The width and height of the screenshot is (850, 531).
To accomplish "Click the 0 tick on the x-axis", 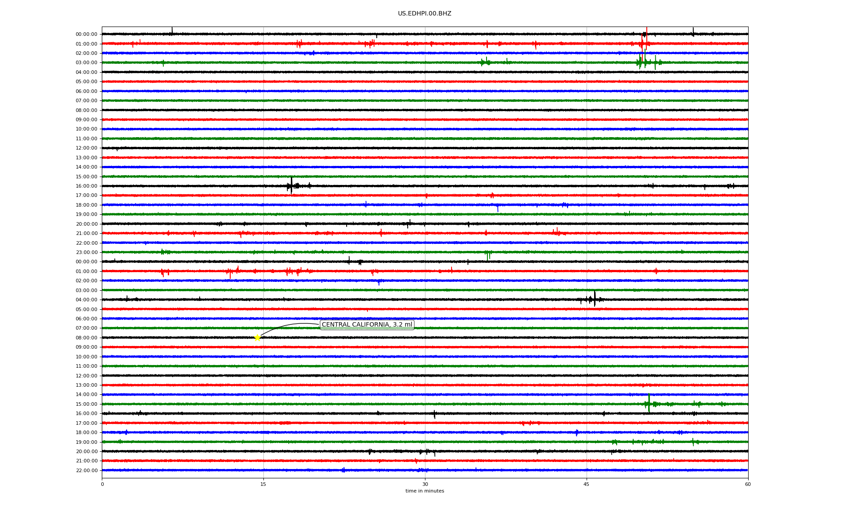I will pos(102,484).
